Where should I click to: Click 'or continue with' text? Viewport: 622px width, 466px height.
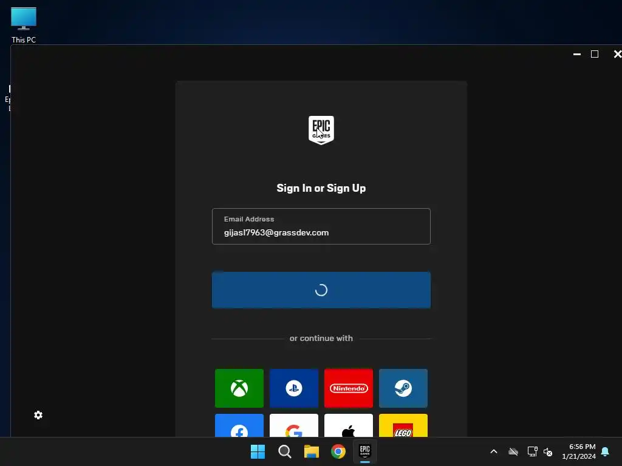pyautogui.click(x=321, y=339)
